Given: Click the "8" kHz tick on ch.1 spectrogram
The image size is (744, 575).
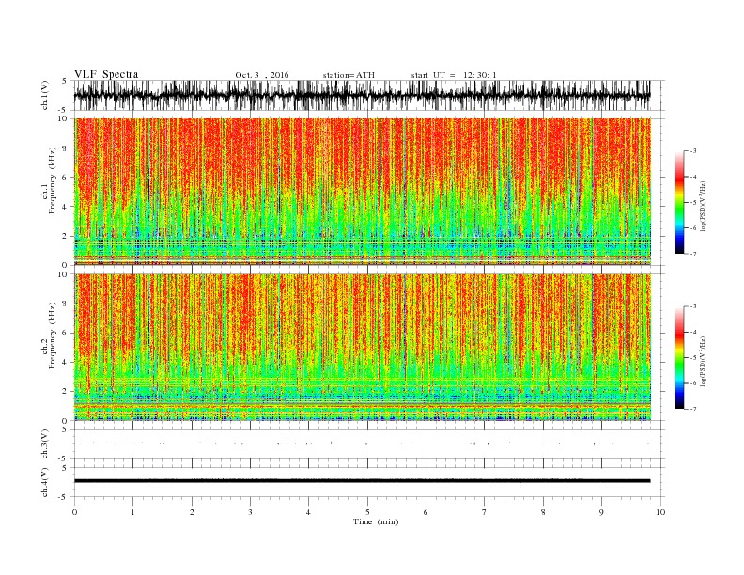Looking at the screenshot, I should coord(66,148).
